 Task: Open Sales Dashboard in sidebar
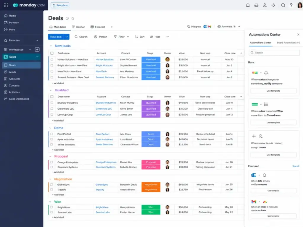(19, 99)
